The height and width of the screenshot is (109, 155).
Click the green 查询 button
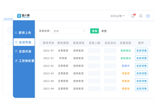click(95, 31)
